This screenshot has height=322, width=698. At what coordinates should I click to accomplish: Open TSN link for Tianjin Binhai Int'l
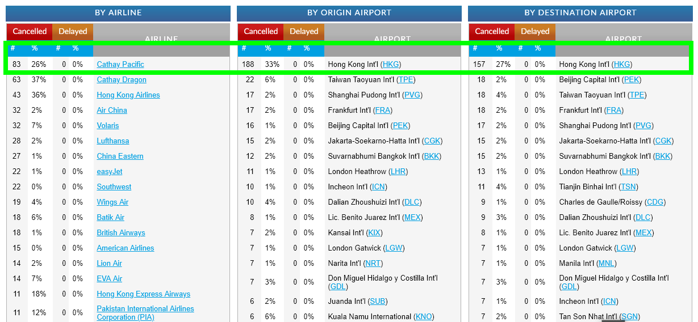628,187
